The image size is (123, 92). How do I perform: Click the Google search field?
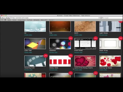[112, 18]
